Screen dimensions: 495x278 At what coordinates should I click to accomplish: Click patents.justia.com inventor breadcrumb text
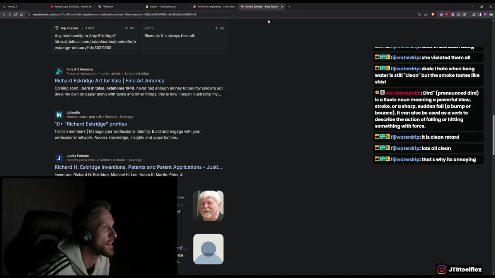[x=104, y=160]
